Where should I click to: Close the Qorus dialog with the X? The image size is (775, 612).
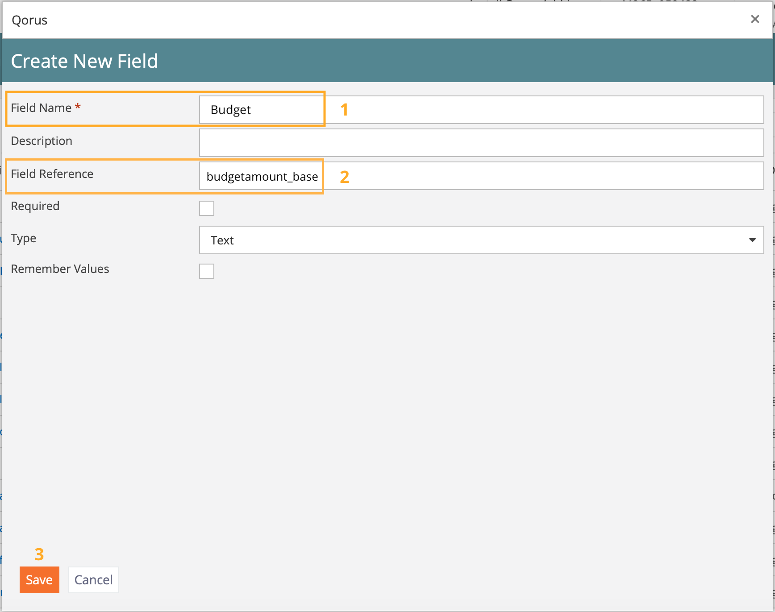point(754,19)
